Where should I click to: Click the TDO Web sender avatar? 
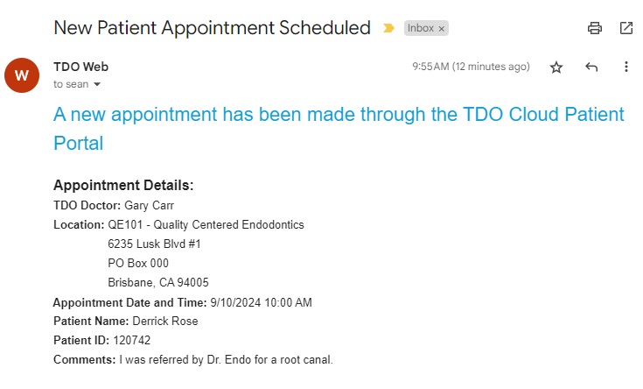(x=22, y=75)
